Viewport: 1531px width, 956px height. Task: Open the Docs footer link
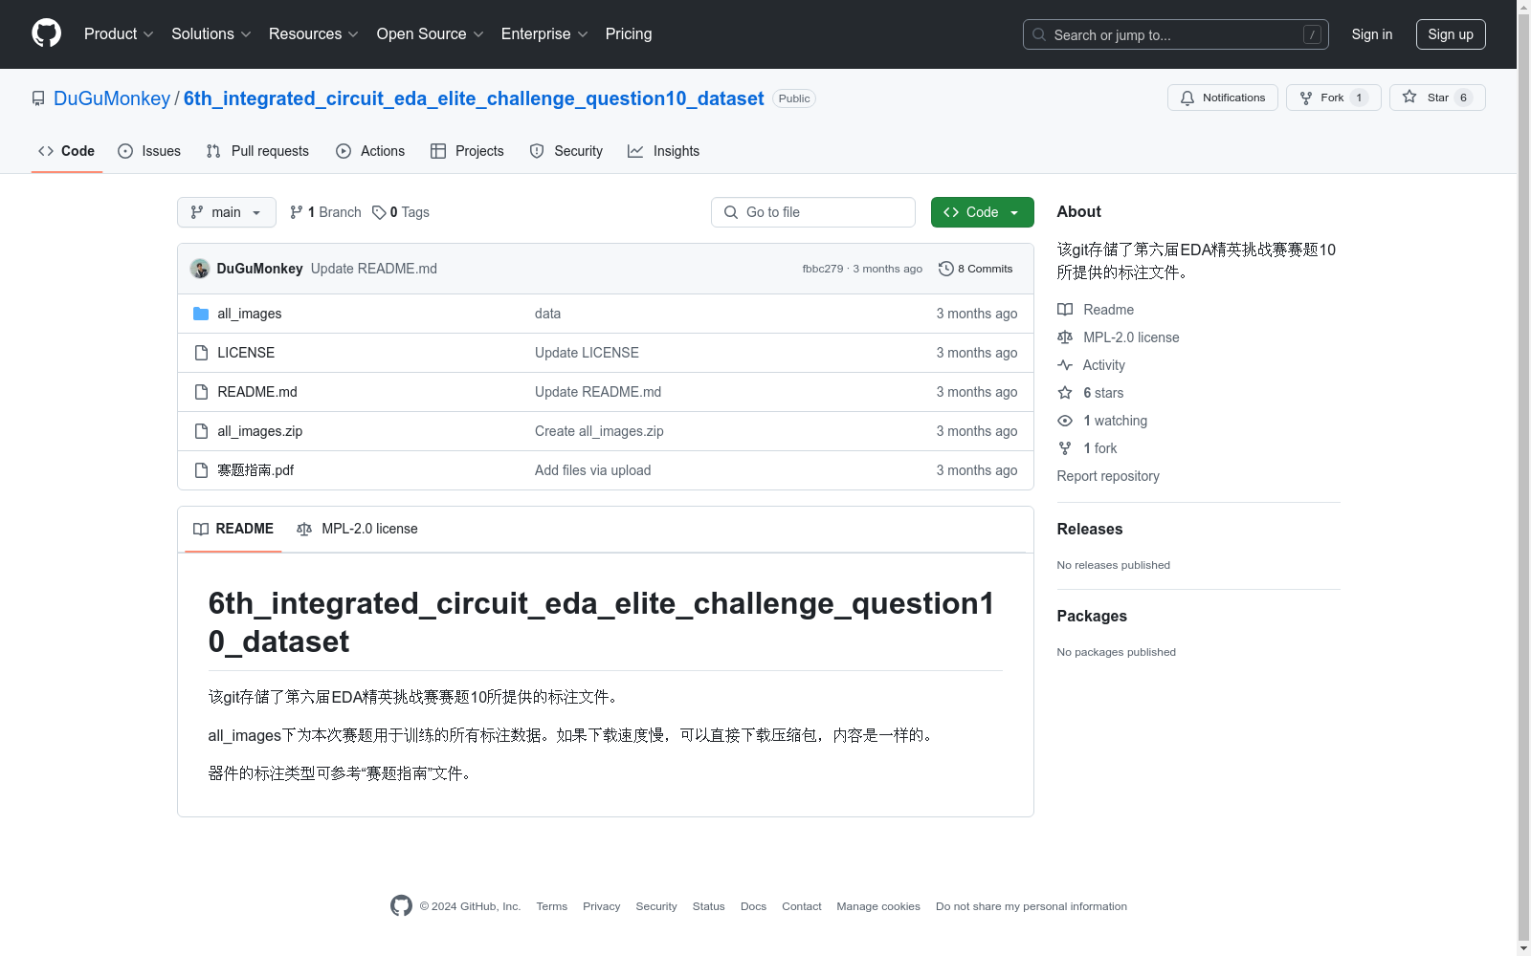[x=753, y=906]
